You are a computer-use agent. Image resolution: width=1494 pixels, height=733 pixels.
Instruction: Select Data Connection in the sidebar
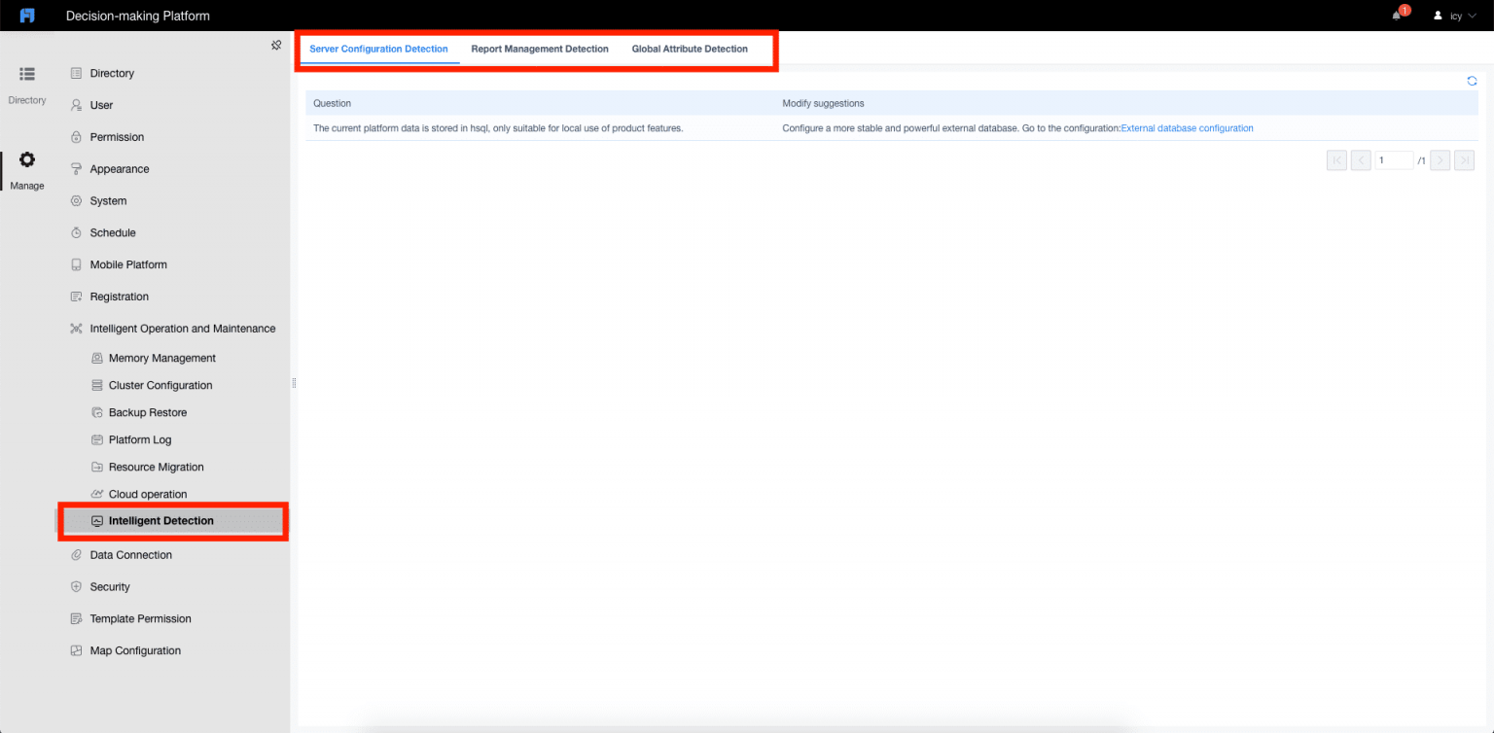[x=131, y=555]
